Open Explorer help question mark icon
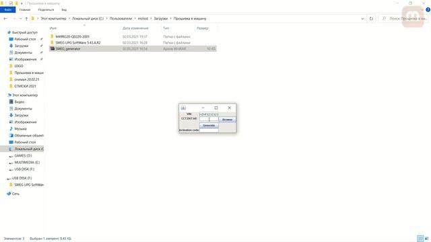 428,9
